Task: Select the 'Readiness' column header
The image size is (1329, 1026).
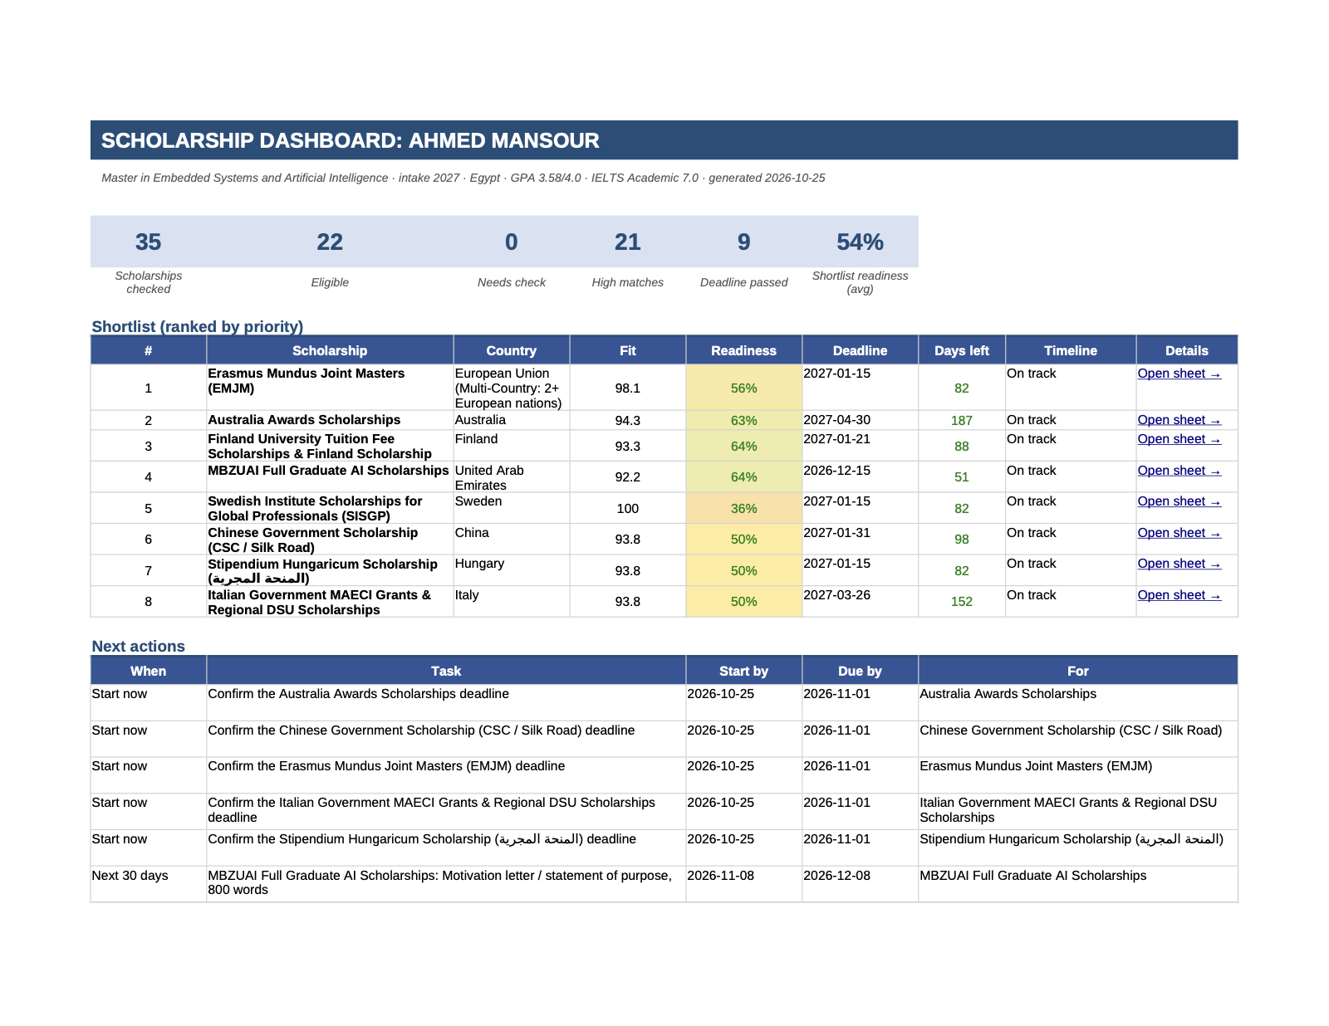Action: (744, 350)
